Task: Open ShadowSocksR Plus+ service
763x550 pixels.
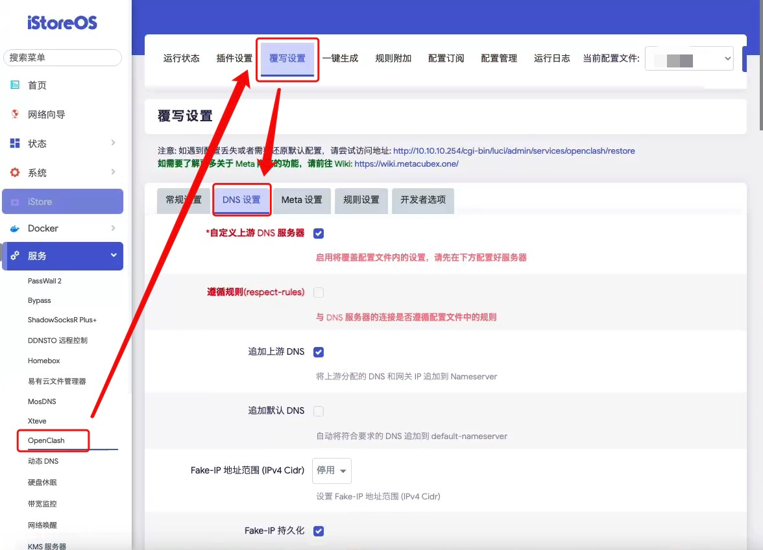Action: (62, 320)
